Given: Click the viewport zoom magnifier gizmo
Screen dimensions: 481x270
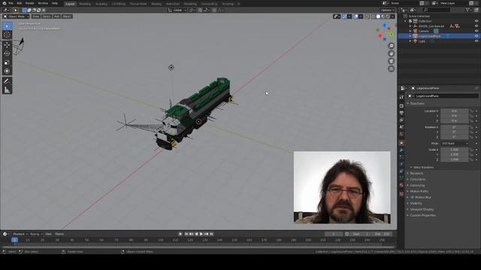Looking at the screenshot, I should (391, 46).
